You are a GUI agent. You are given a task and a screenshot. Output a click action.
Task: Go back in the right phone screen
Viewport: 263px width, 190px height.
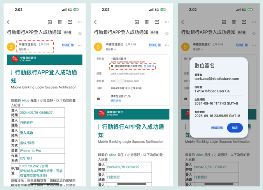tap(182, 22)
